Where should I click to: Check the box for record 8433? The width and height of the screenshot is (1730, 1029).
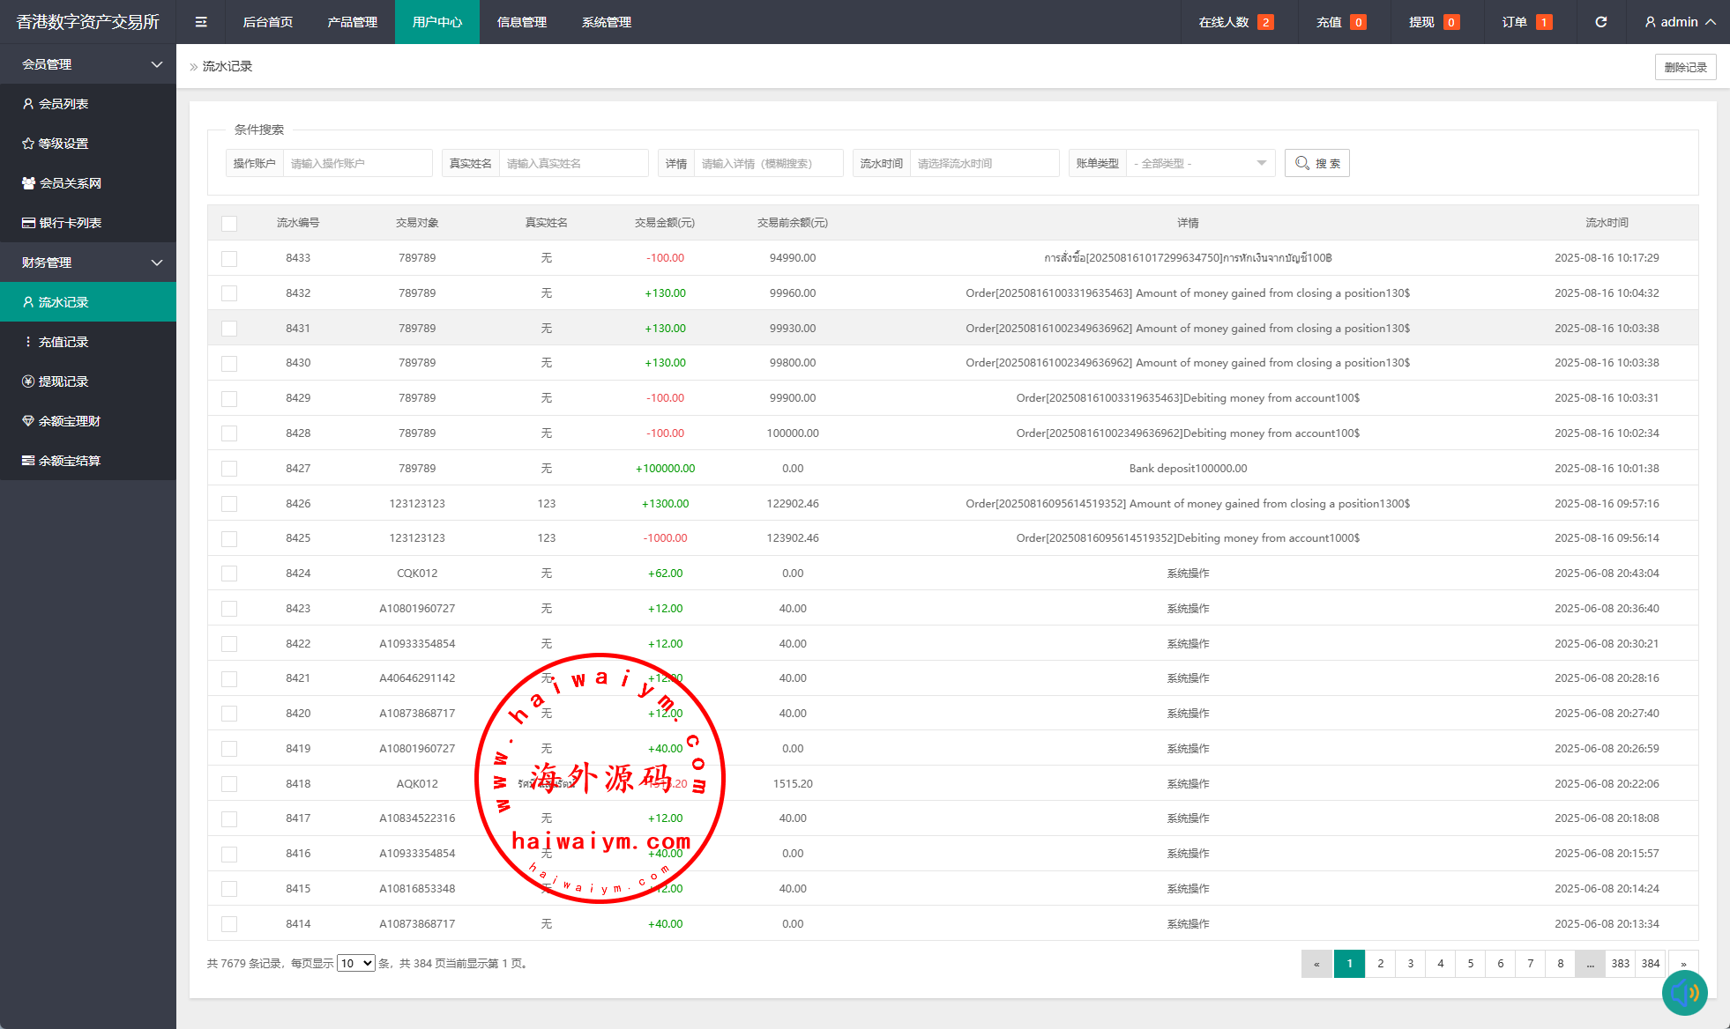[x=229, y=258]
